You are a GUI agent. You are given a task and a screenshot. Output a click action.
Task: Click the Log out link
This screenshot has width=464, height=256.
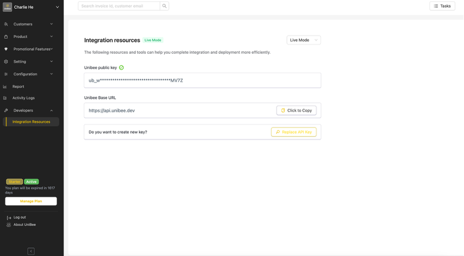coord(20,217)
